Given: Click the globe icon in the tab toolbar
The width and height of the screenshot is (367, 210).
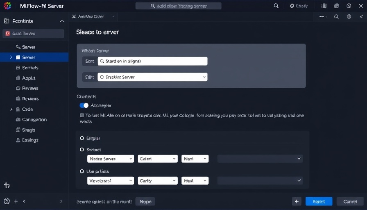Looking at the screenshot, I should (349, 17).
